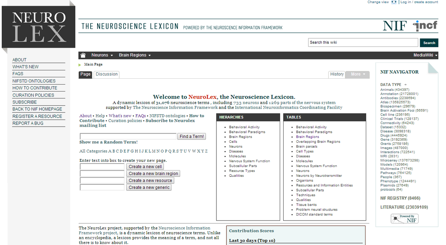Click the NIF logo in header
446x245 pixels.
(x=395, y=26)
